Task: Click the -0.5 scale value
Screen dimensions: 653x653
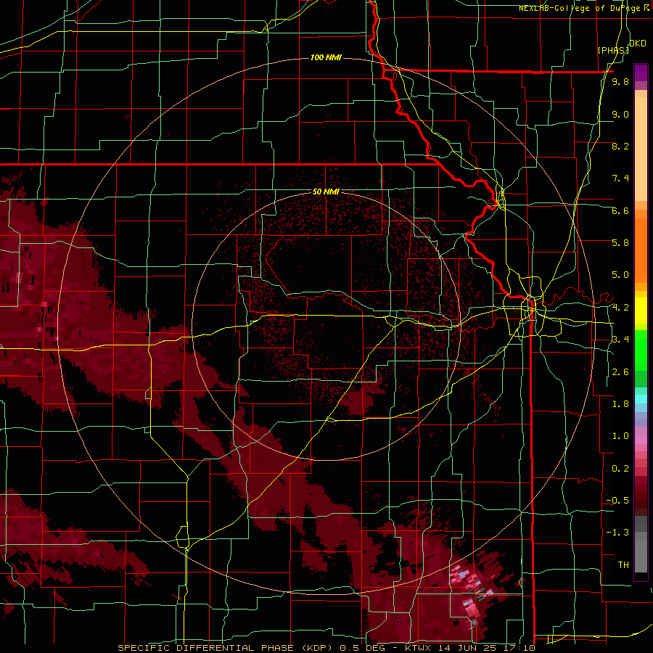Action: coord(618,501)
